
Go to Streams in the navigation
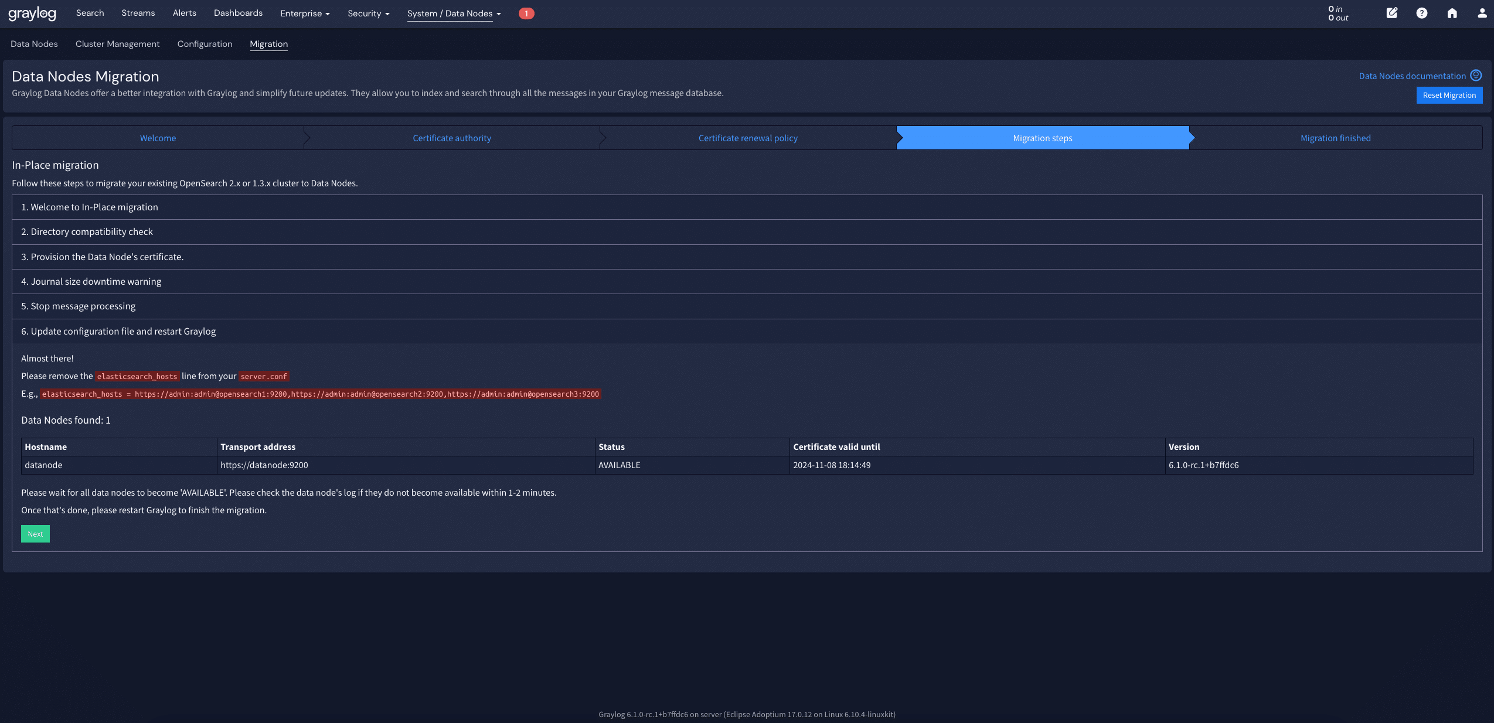[138, 13]
